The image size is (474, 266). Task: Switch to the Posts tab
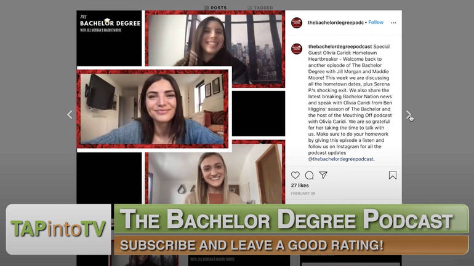click(215, 7)
